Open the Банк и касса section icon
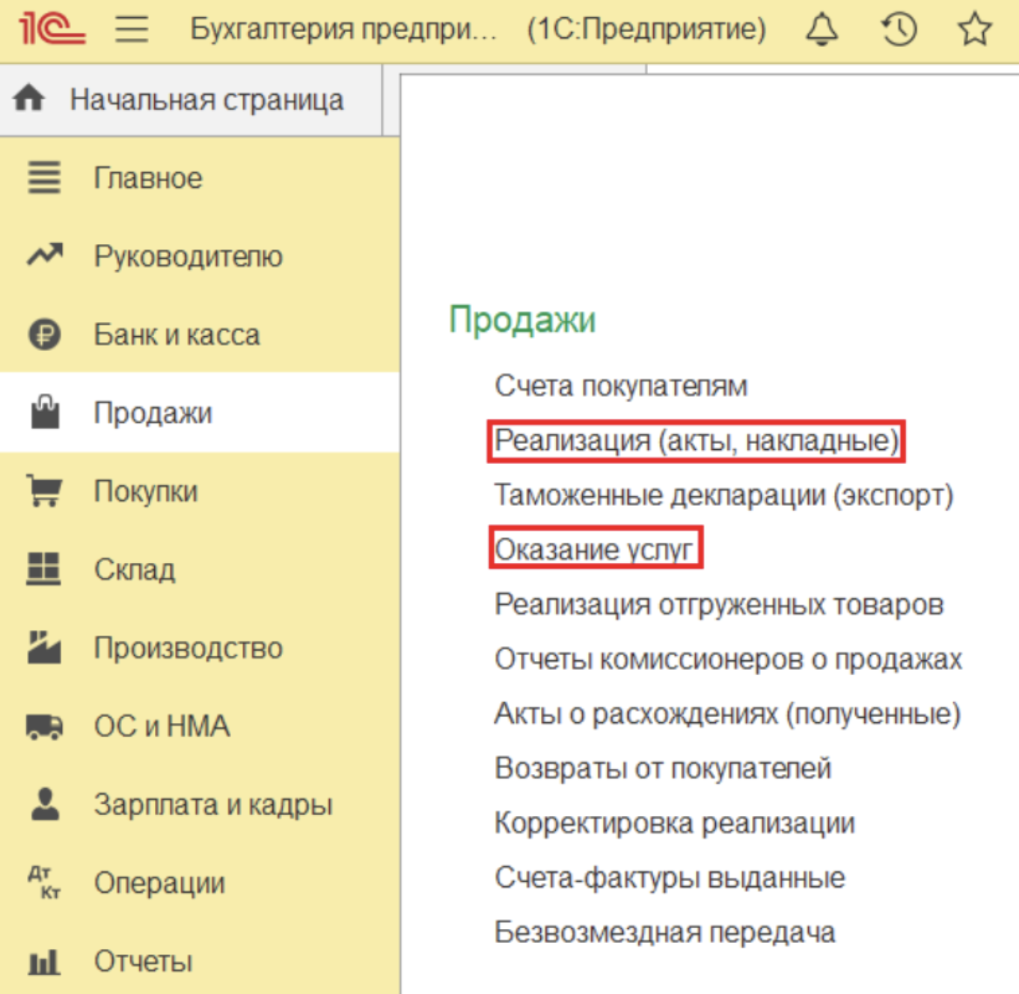This screenshot has width=1019, height=994. (44, 335)
